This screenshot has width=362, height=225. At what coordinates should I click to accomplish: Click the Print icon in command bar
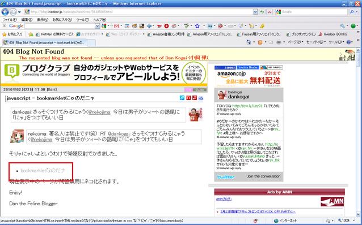point(279,42)
